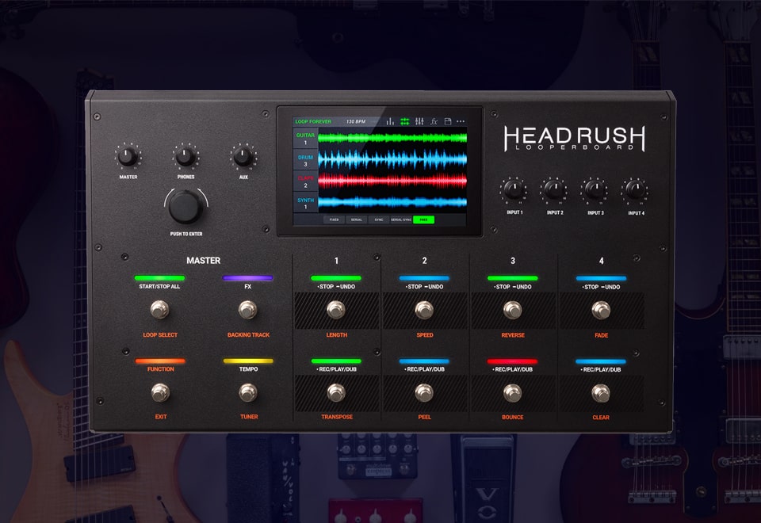
Task: Click the orange LOOP SELECT label
Action: pos(160,334)
